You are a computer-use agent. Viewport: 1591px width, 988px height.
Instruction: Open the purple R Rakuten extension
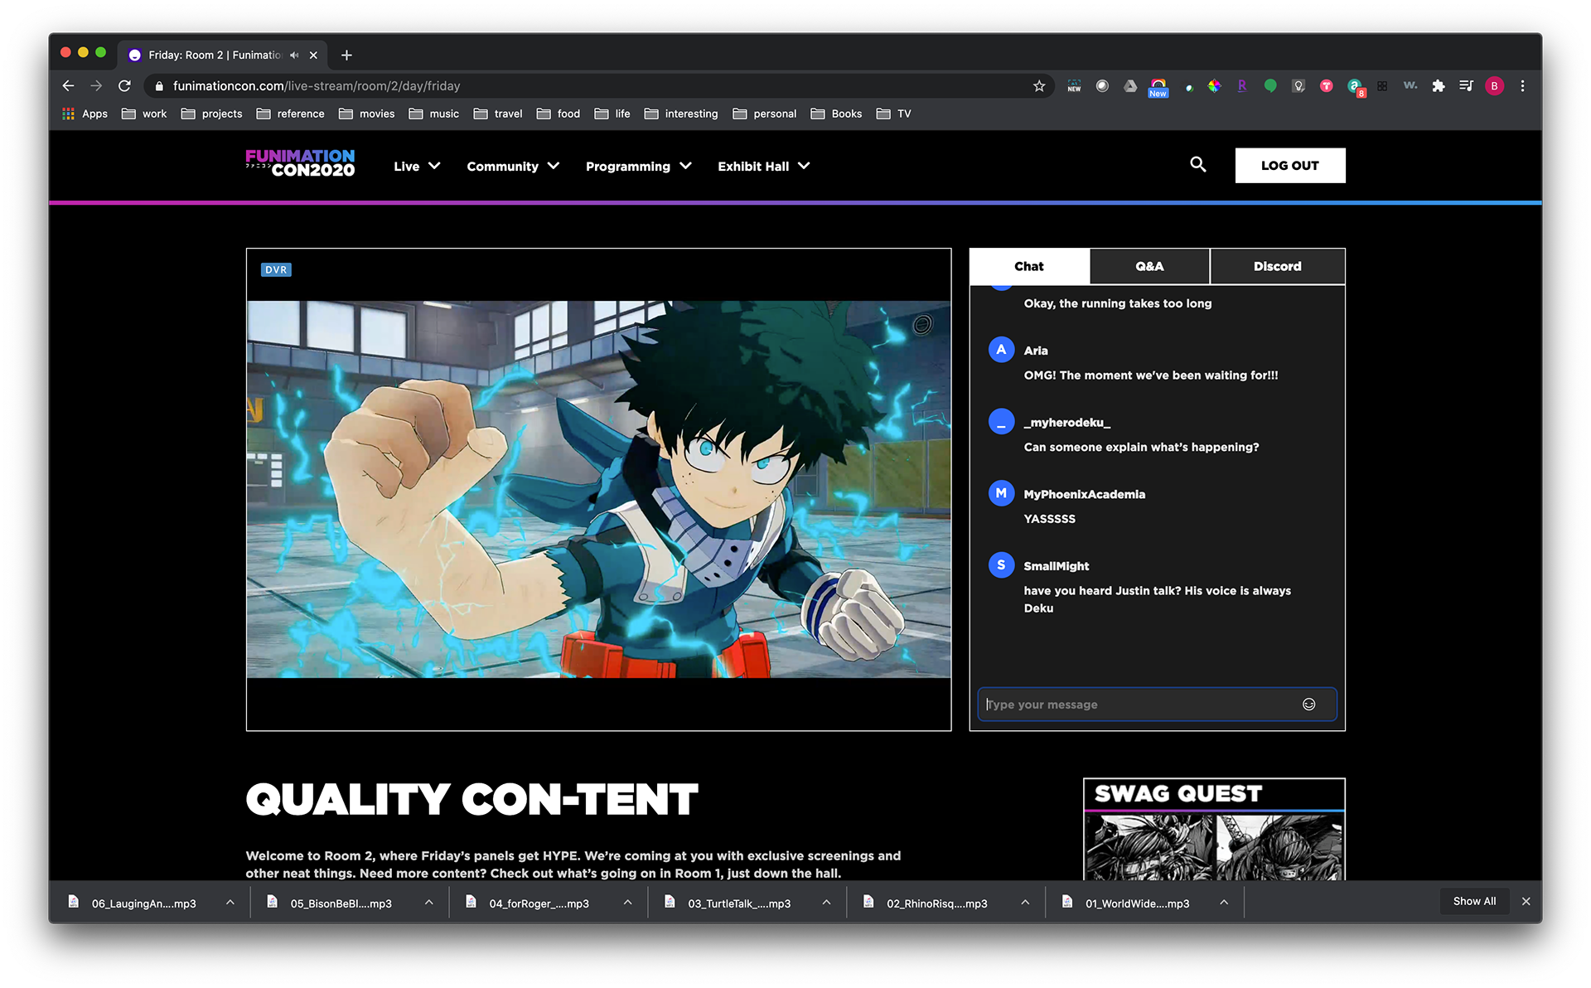[x=1241, y=86]
